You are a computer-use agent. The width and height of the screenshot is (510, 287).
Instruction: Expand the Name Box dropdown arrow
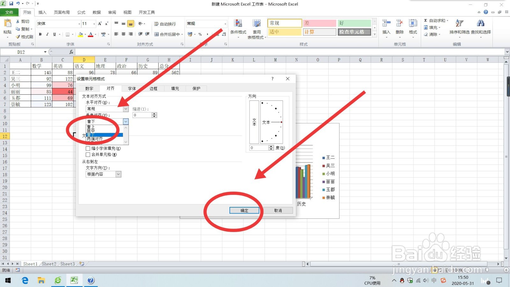pyautogui.click(x=45, y=52)
